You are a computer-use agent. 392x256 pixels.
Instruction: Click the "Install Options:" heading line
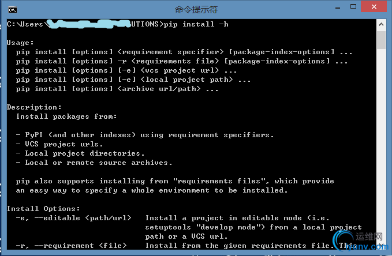(43, 209)
